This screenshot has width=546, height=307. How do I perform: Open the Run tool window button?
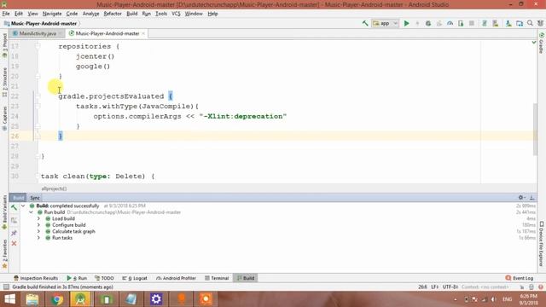tap(77, 278)
